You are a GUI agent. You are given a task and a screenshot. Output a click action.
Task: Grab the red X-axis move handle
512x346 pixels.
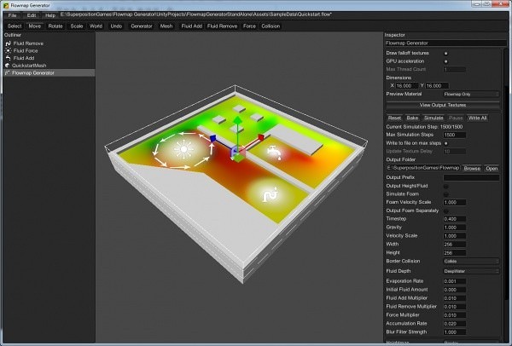(260, 137)
